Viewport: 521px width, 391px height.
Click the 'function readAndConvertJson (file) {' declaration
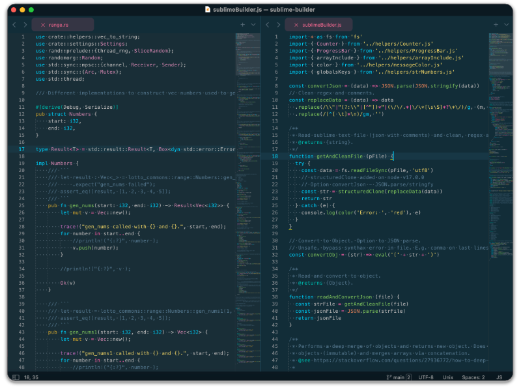click(344, 297)
